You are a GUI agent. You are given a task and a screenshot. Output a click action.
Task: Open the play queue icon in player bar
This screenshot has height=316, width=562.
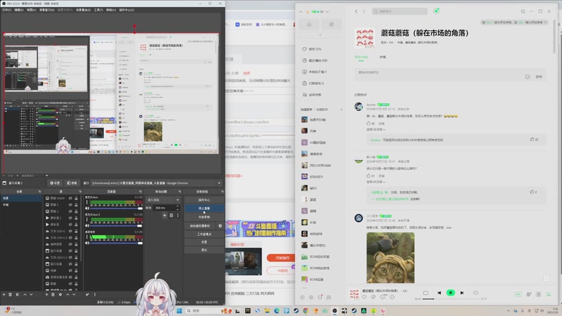point(549,294)
